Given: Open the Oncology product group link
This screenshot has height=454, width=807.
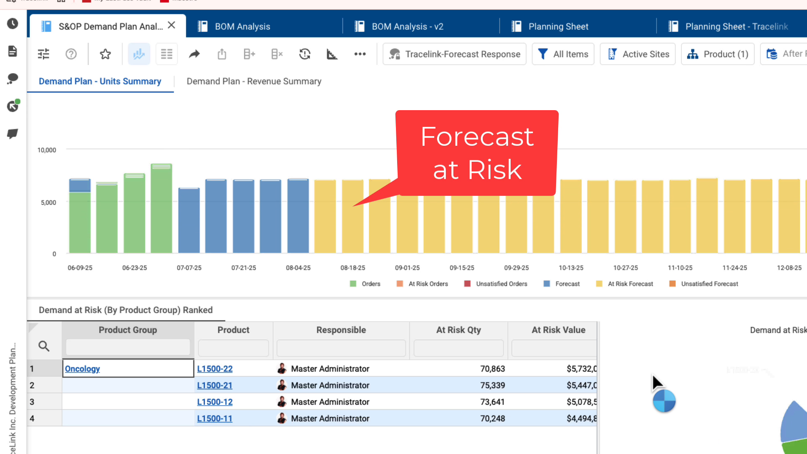Looking at the screenshot, I should tap(82, 369).
